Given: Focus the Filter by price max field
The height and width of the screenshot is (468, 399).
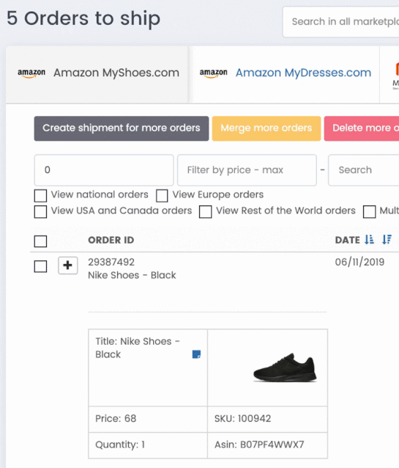Looking at the screenshot, I should click(247, 170).
